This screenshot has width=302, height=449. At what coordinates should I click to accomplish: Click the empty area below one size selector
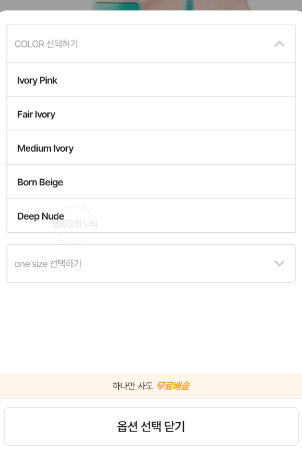click(151, 328)
